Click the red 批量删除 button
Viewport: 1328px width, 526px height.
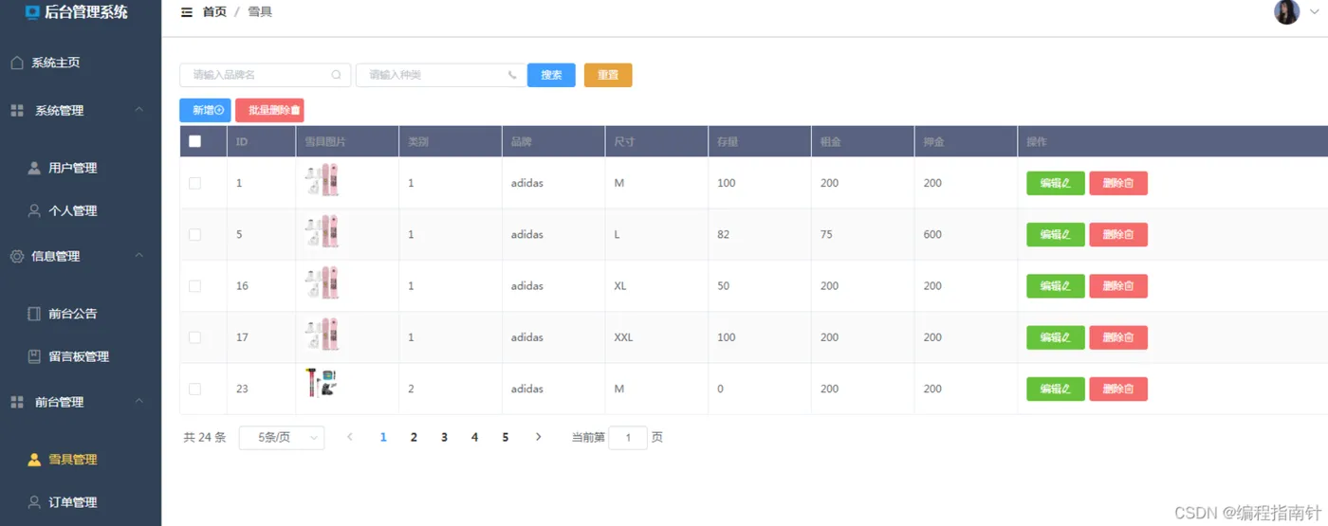coord(269,111)
